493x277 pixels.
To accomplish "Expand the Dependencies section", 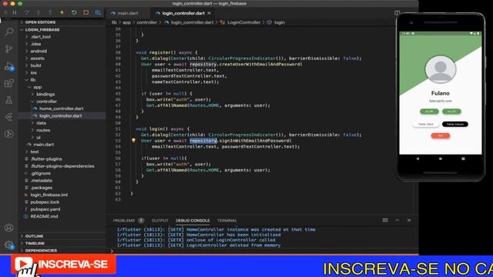I will pos(41,251).
